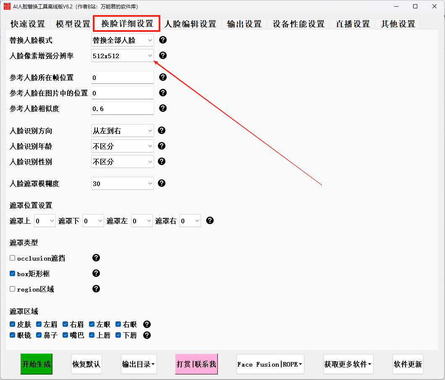Open the 替换人脸模式 dropdown

click(x=123, y=40)
